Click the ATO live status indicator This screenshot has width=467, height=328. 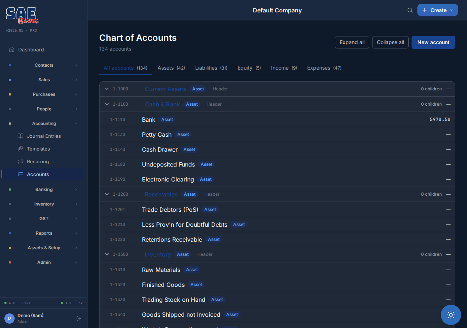click(18, 303)
